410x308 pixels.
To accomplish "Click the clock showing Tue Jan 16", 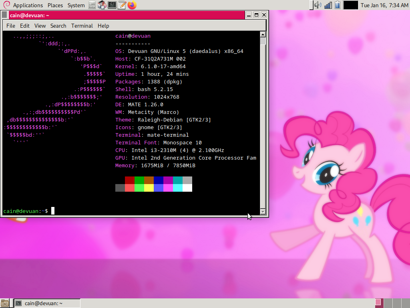I will pos(384,5).
